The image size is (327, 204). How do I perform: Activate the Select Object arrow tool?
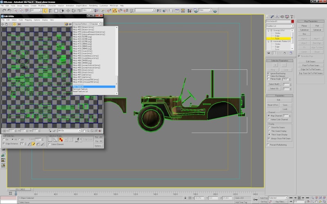45,11
